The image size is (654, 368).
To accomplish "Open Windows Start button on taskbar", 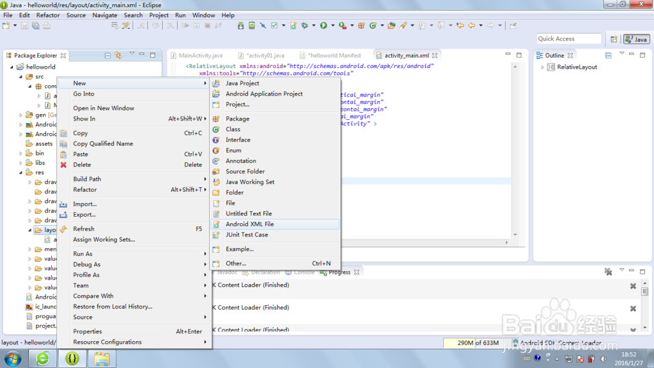I will coord(13,359).
